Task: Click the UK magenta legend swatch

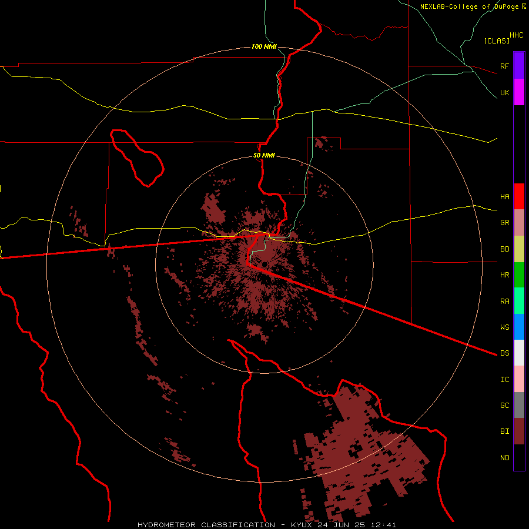Action: point(519,92)
